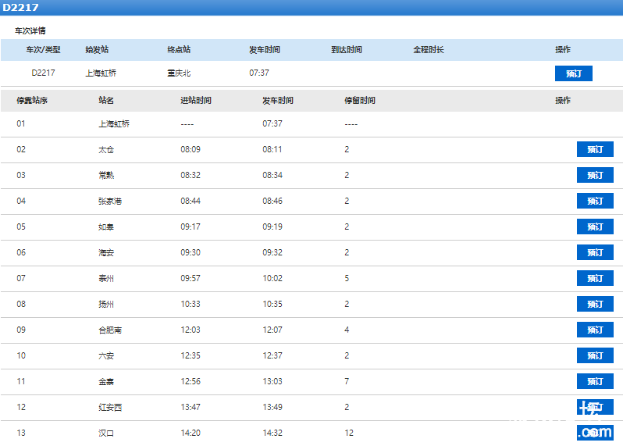This screenshot has width=623, height=446.
Task: Click the 车次详情 heading
Action: click(x=30, y=30)
